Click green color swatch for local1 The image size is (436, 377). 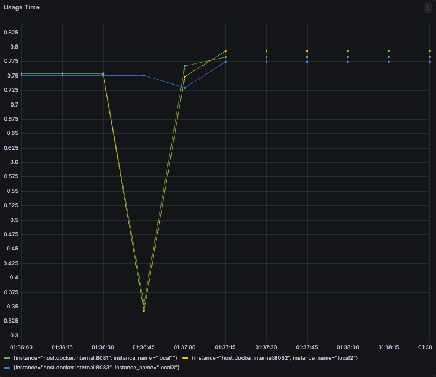(7, 358)
